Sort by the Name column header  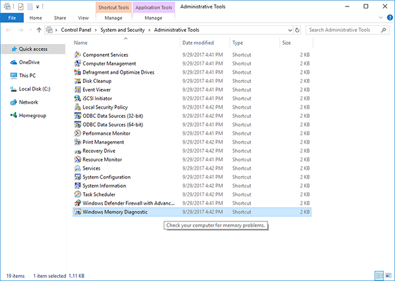[x=126, y=43]
